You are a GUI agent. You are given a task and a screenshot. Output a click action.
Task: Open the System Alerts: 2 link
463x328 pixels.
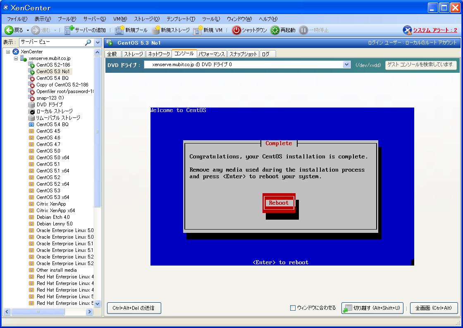pos(435,30)
